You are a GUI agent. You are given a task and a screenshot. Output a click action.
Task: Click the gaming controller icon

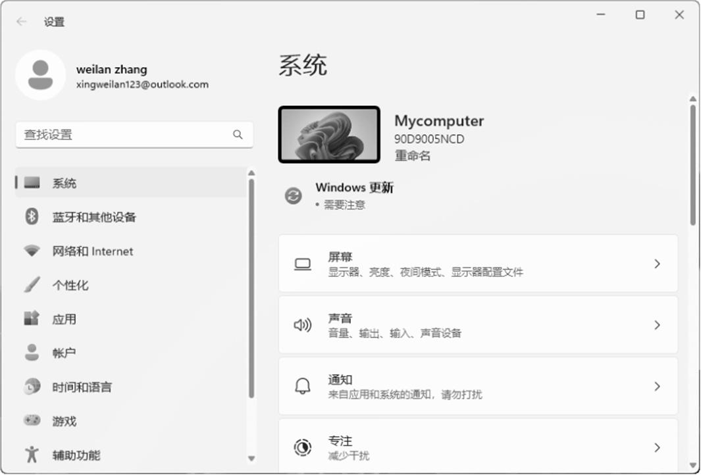(32, 420)
